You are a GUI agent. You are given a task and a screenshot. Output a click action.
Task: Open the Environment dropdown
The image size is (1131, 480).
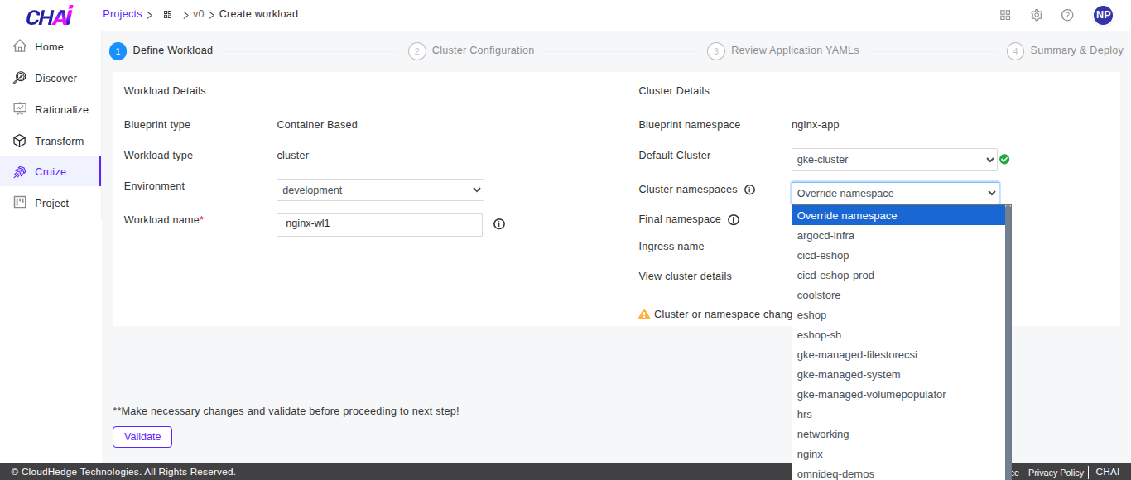(380, 190)
